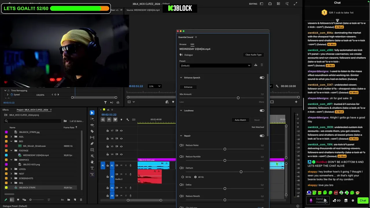
Task: Add a marker with timeline marker icon
Action: (121, 120)
